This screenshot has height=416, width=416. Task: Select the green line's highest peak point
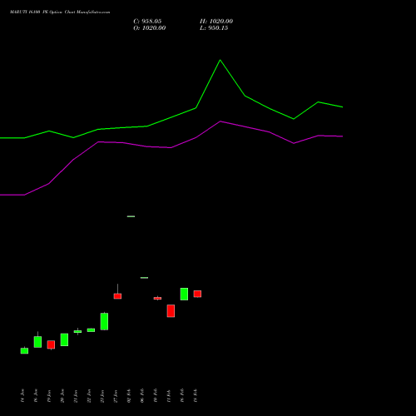220,60
